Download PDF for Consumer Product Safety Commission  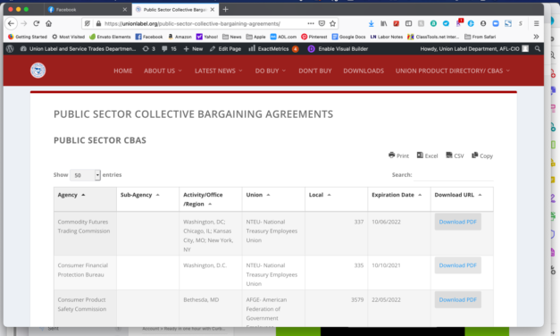pyautogui.click(x=457, y=299)
